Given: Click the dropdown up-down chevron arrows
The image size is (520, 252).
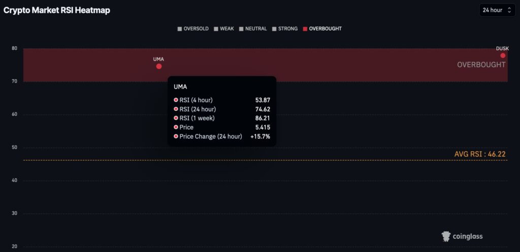Looking at the screenshot, I should pos(509,10).
